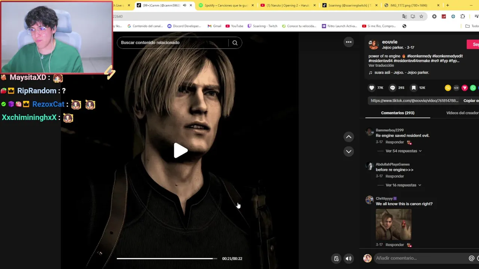
Task: Open Chrittyyyy's profile name
Action: 384,198
